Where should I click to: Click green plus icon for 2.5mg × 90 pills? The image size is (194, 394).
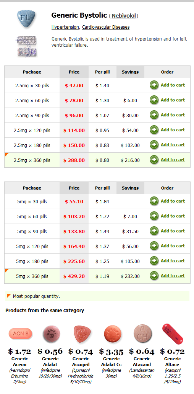154,115
